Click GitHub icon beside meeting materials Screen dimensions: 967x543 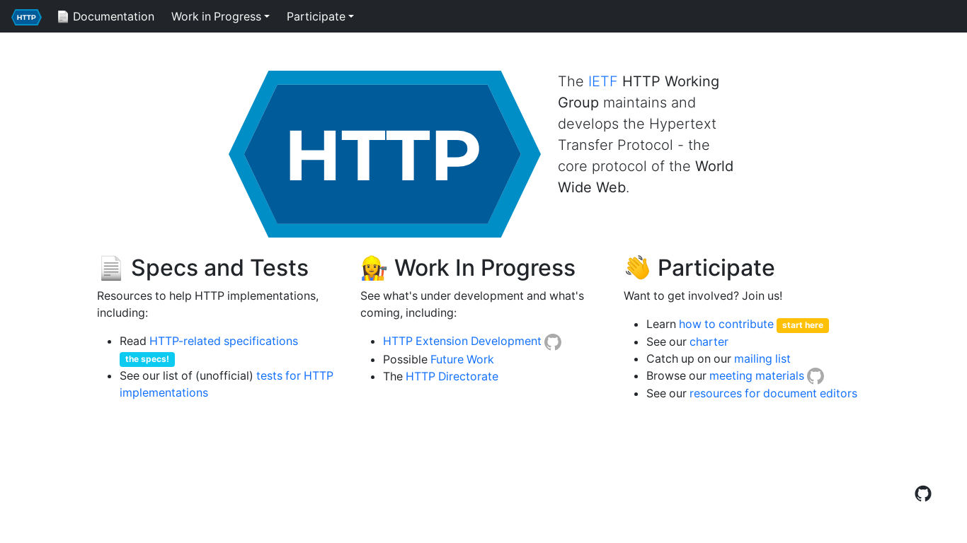[816, 376]
